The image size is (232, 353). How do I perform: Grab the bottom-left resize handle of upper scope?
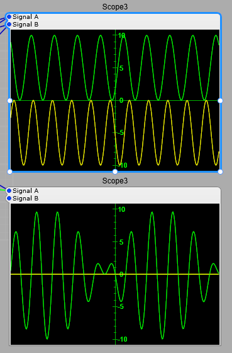point(9,171)
